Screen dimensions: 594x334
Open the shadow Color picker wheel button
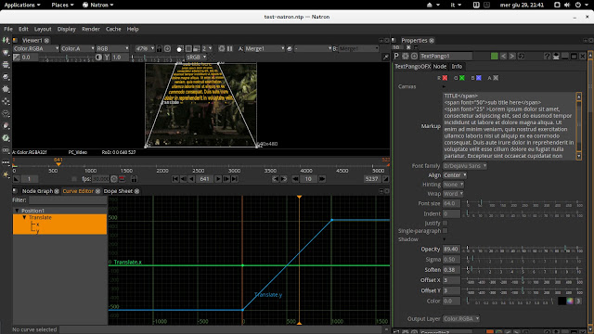pyautogui.click(x=570, y=301)
